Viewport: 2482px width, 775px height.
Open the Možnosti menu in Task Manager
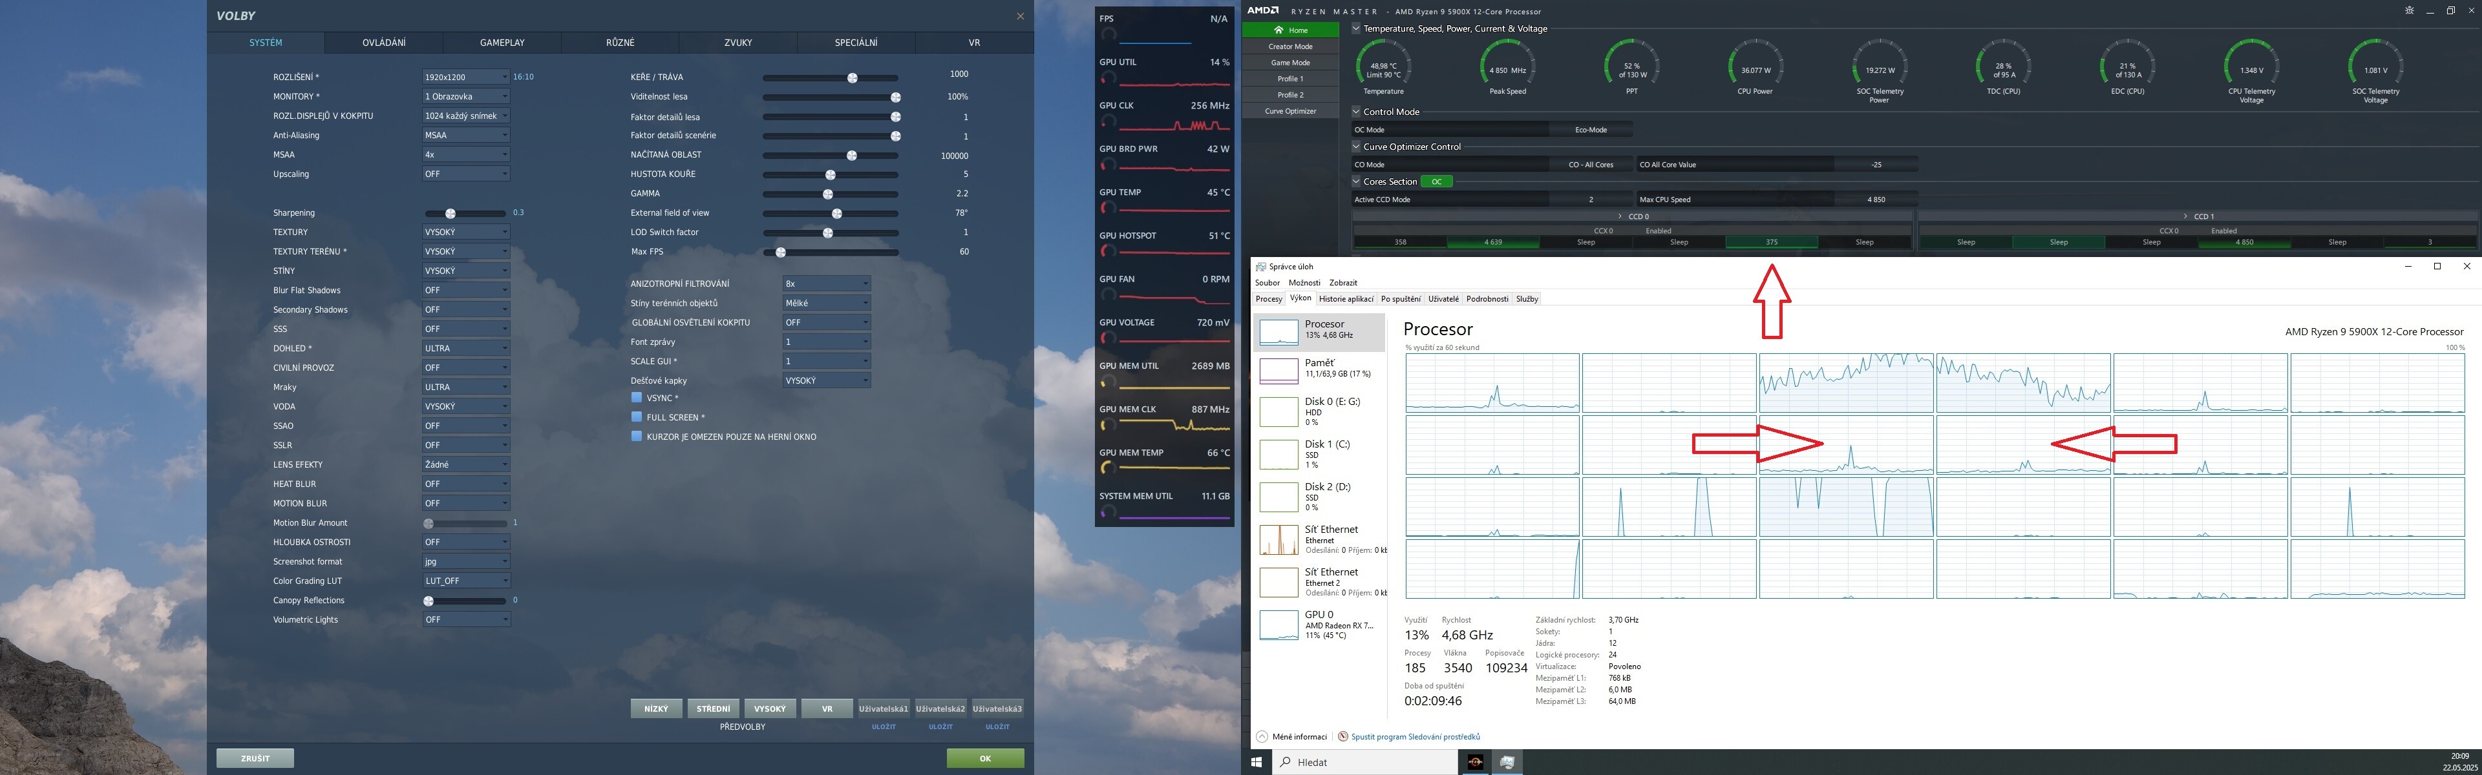coord(1304,283)
